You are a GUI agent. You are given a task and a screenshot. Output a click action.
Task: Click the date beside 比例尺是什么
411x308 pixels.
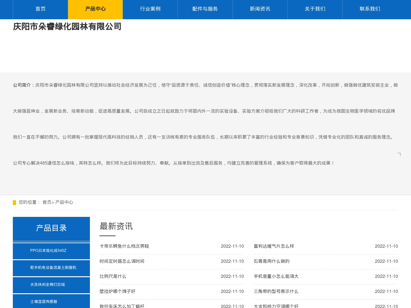point(232,276)
